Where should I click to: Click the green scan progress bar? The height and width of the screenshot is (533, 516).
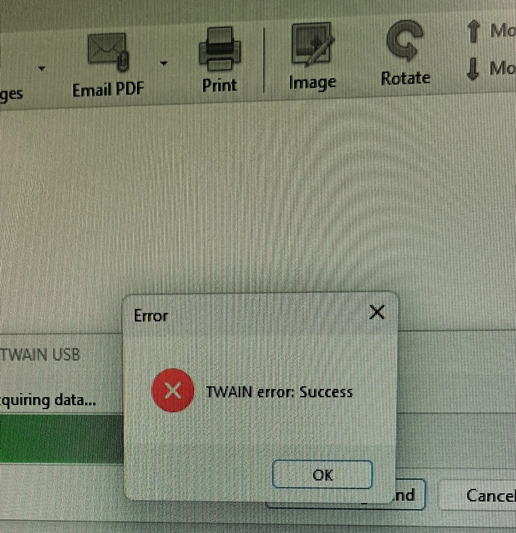click(x=61, y=438)
